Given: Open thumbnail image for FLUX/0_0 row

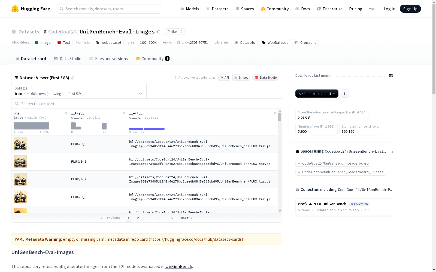Looking at the screenshot, I should click(x=20, y=144).
